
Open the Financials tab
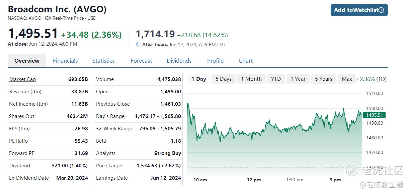coord(65,61)
